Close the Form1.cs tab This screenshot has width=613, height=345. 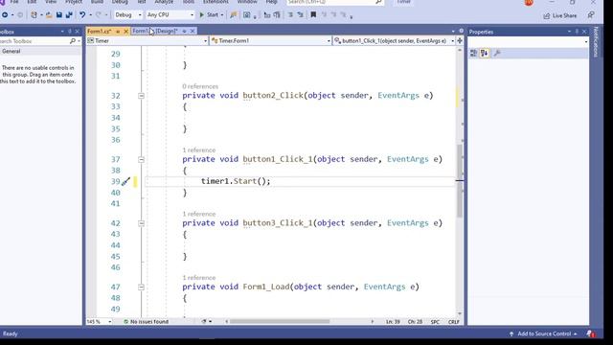point(125,32)
